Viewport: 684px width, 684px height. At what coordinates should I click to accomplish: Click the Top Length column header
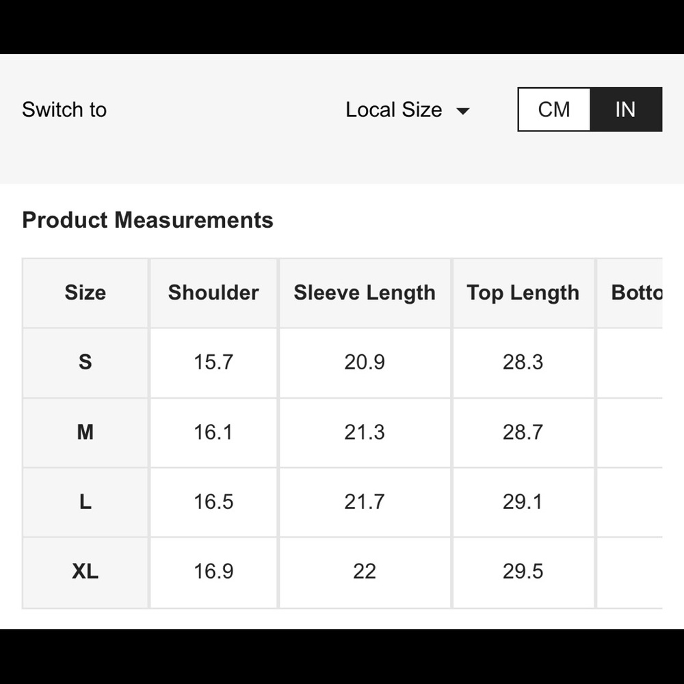523,293
